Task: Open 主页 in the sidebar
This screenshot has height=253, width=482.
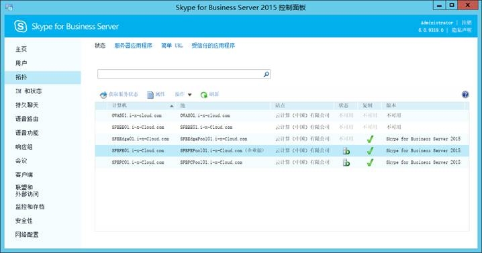Action: click(x=21, y=49)
